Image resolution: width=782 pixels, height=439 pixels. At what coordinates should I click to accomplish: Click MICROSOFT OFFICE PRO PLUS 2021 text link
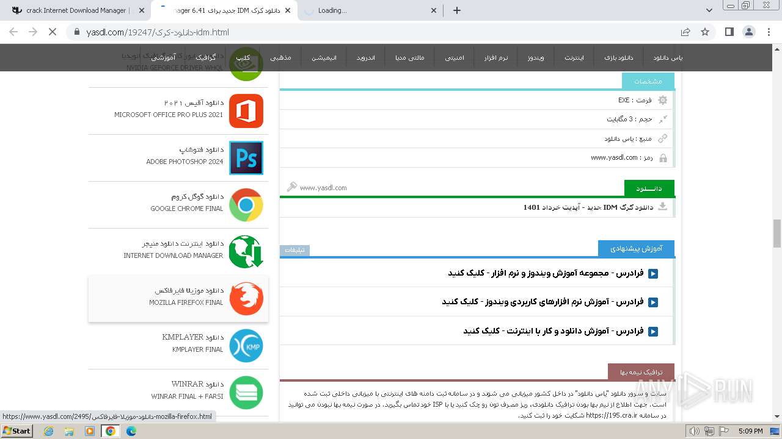click(x=169, y=115)
